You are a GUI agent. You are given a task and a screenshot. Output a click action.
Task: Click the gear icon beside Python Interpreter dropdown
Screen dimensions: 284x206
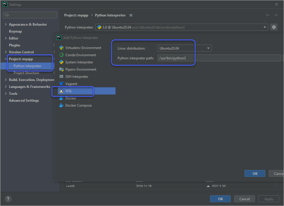pyautogui.click(x=274, y=27)
